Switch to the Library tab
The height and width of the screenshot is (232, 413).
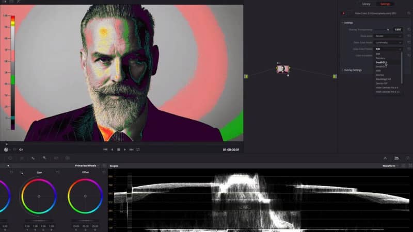click(367, 4)
